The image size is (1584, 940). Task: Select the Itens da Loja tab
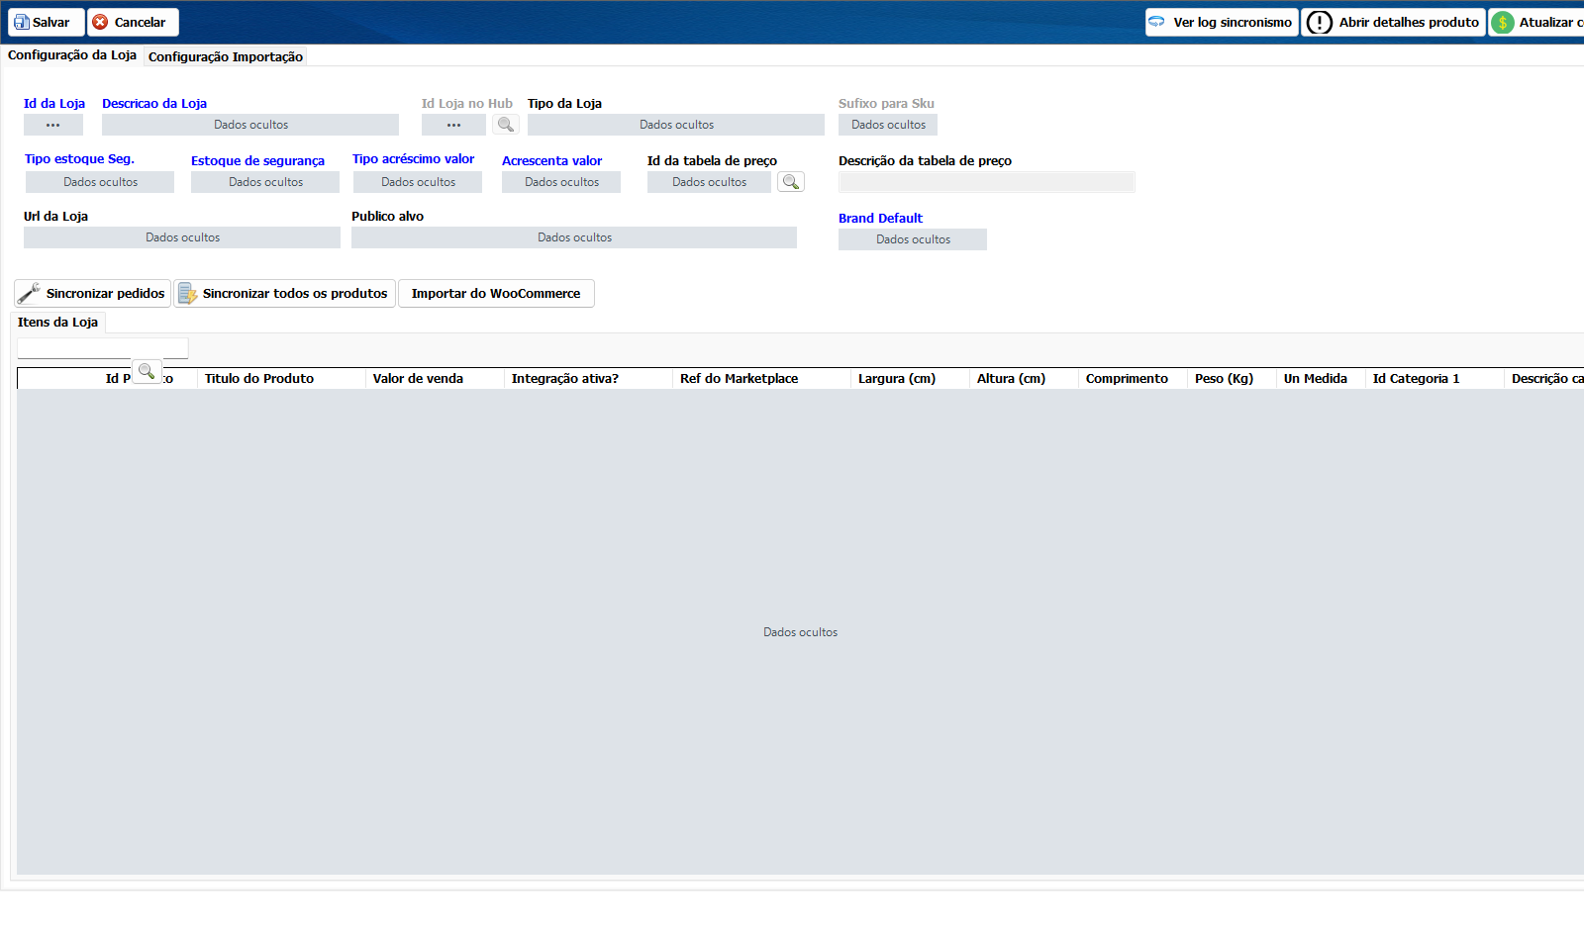point(57,322)
